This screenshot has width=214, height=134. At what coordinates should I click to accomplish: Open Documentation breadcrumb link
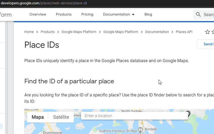coord(157,32)
